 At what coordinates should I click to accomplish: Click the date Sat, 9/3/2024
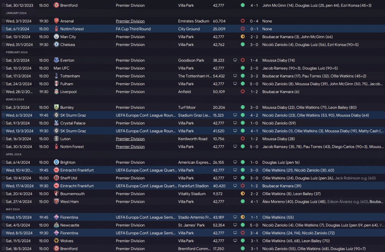click(18, 123)
